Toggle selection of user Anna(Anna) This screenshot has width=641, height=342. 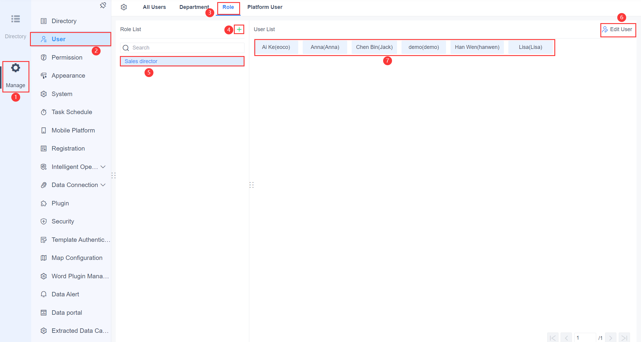click(325, 47)
